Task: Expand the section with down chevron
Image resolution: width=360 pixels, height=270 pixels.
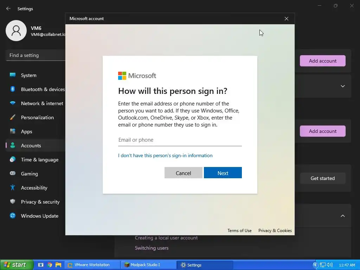Action: coord(342,86)
